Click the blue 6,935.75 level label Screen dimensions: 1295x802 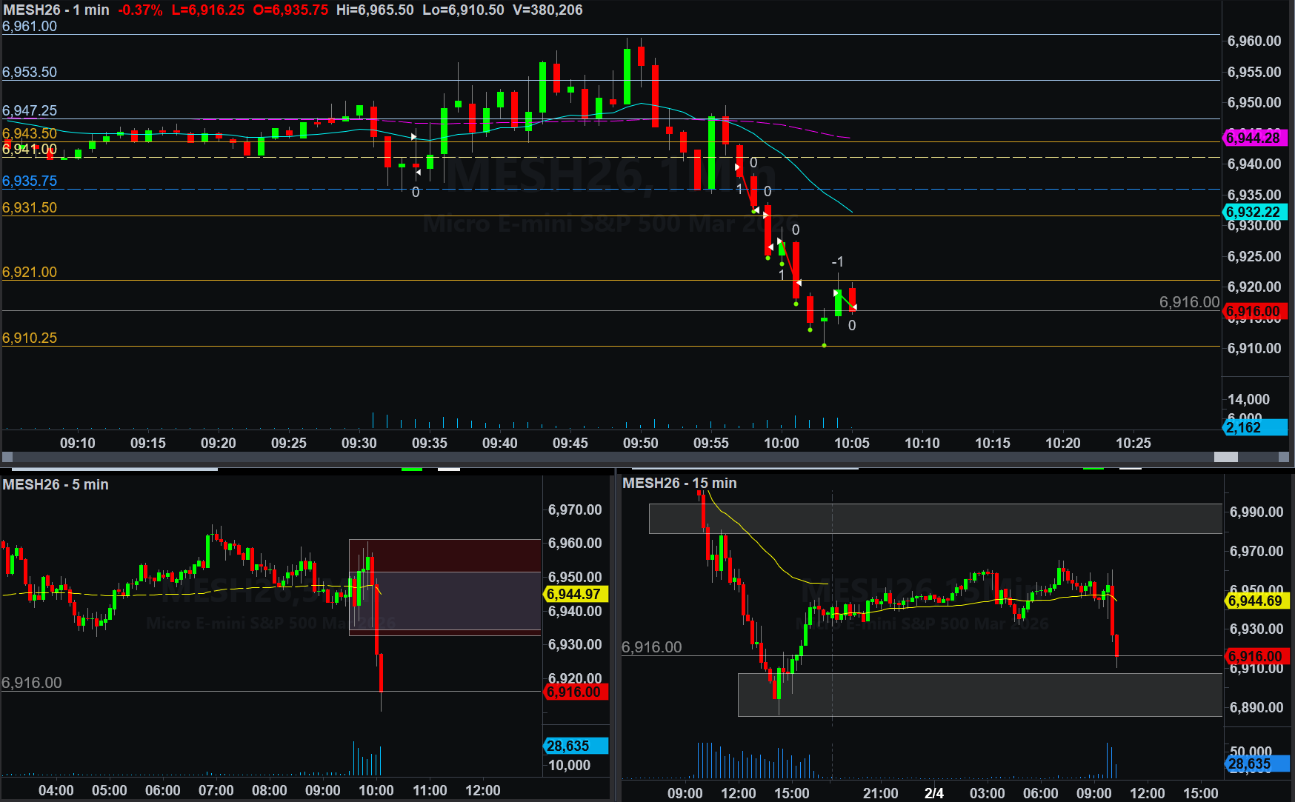[x=30, y=181]
